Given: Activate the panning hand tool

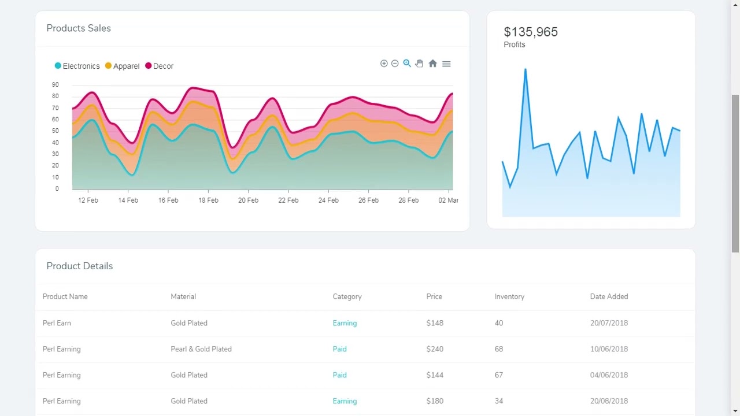Looking at the screenshot, I should pyautogui.click(x=419, y=64).
